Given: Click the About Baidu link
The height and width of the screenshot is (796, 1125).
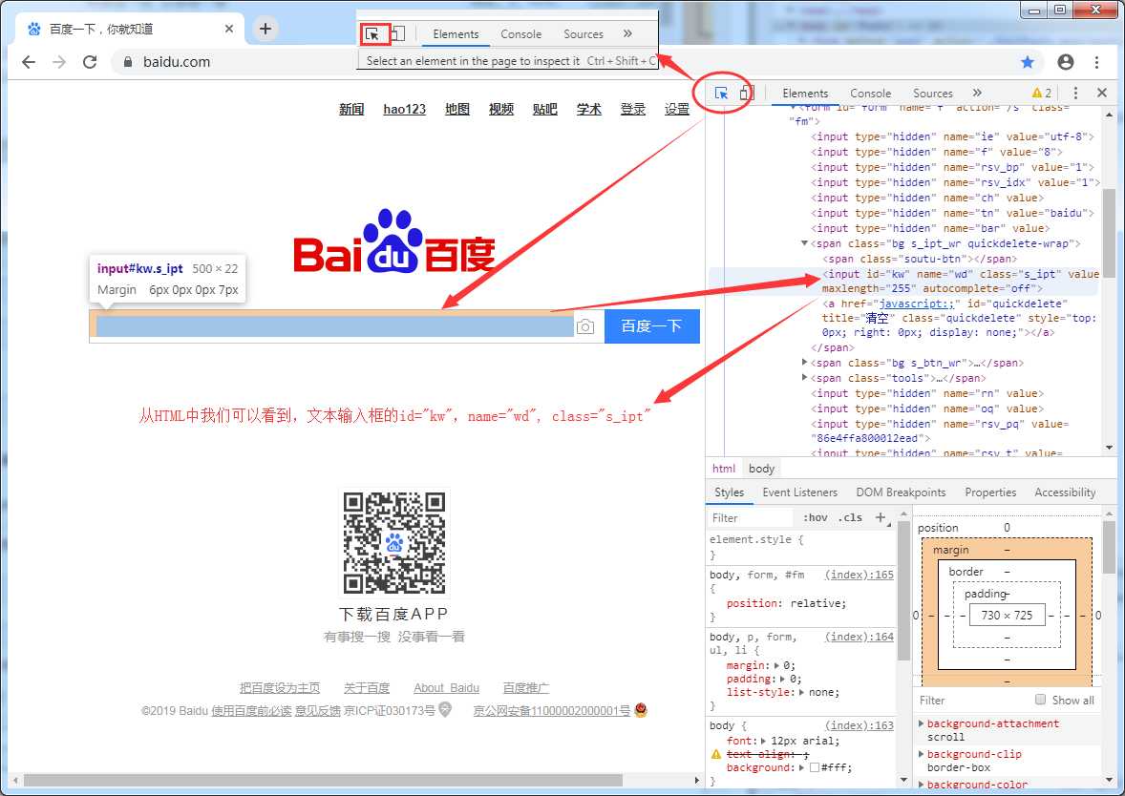Looking at the screenshot, I should 446,688.
